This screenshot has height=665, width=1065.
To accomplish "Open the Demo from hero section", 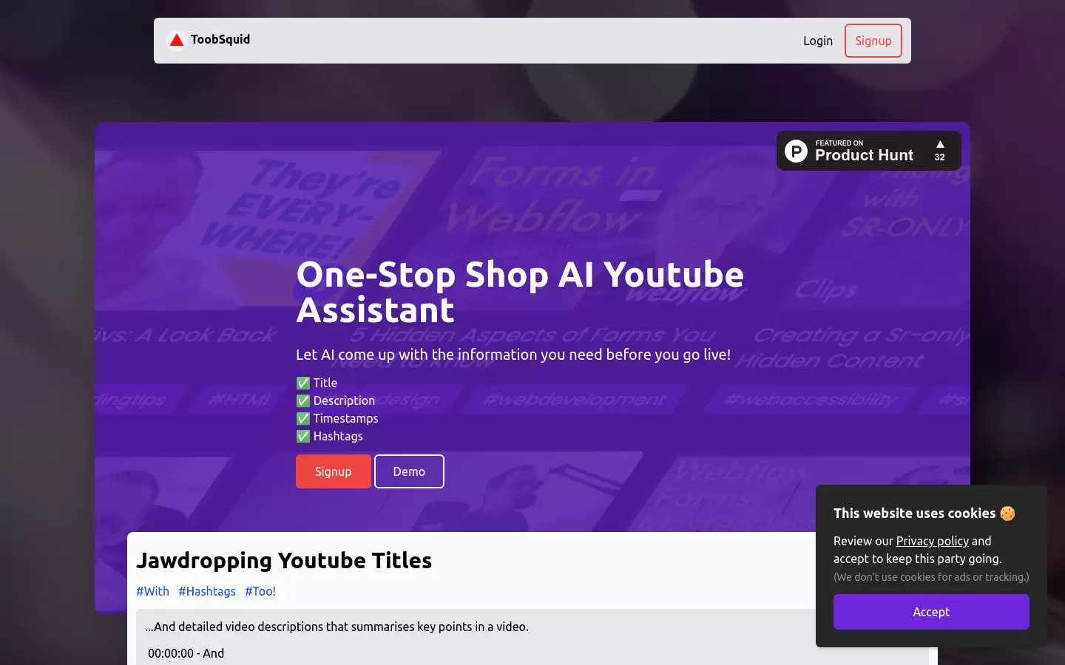I will click(409, 471).
